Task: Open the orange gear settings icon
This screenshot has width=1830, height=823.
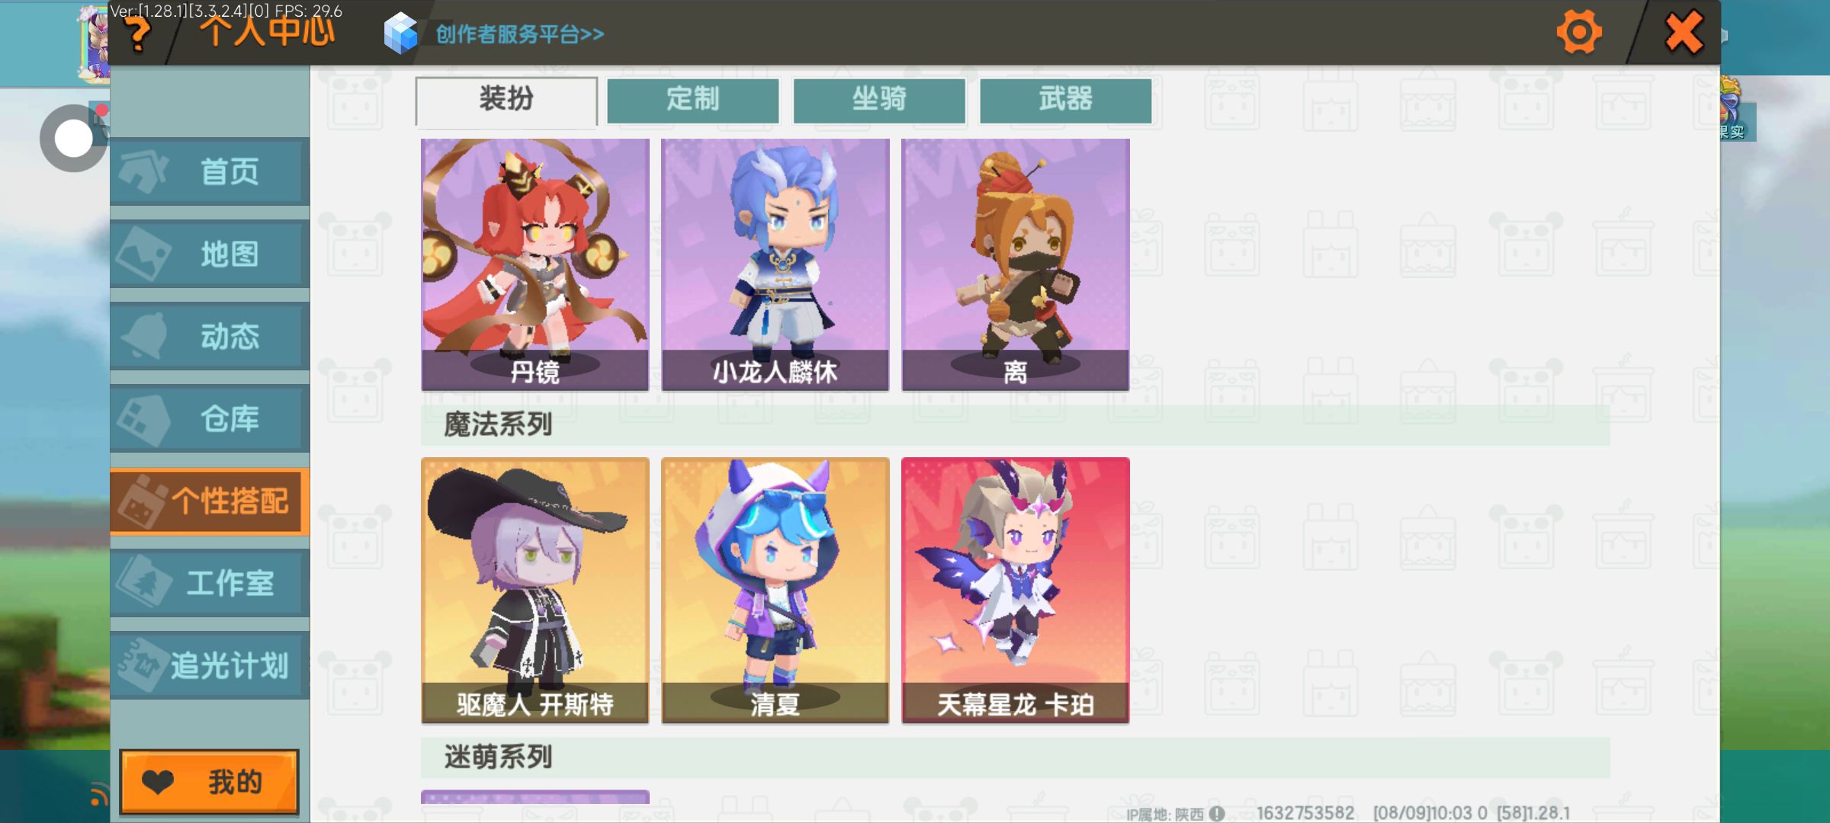Action: (x=1578, y=33)
